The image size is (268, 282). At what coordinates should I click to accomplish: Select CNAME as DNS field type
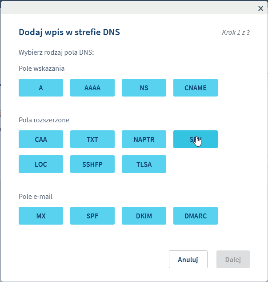(196, 88)
